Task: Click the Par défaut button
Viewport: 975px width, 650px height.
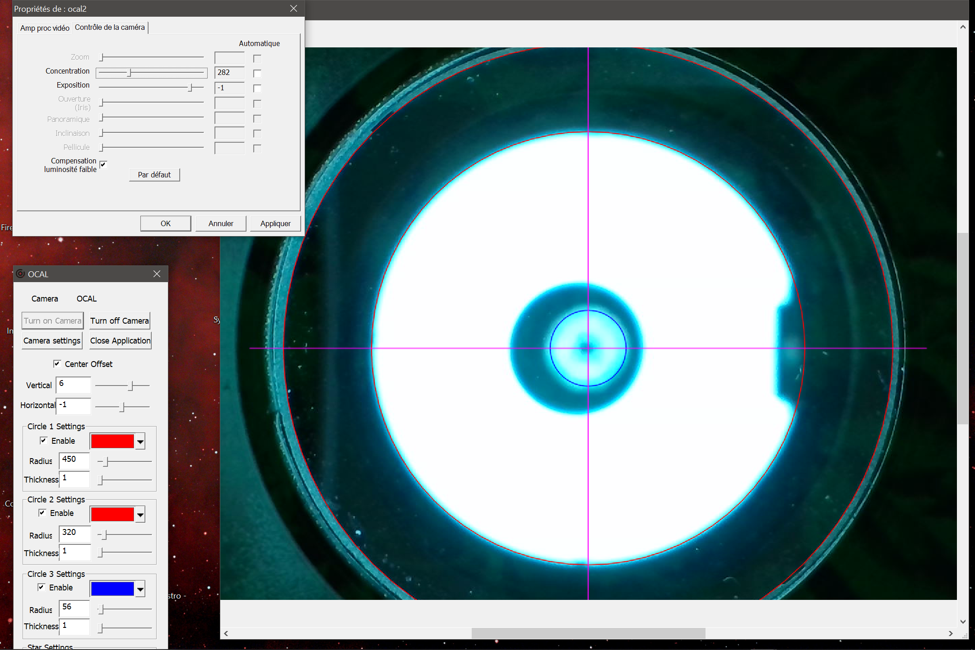Action: [154, 175]
